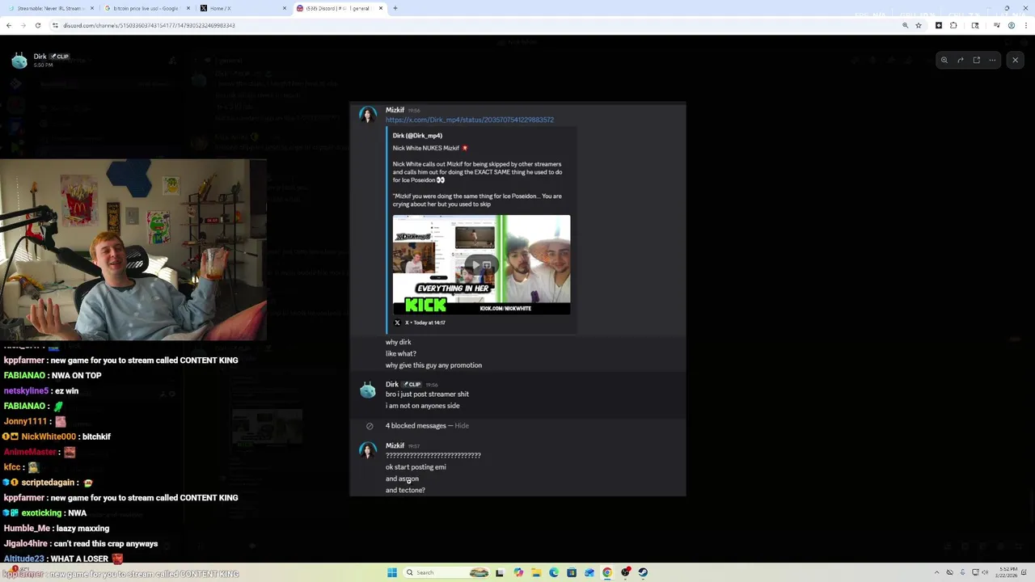
Task: Click 'why give this guy any promotion' text
Action: 433,365
